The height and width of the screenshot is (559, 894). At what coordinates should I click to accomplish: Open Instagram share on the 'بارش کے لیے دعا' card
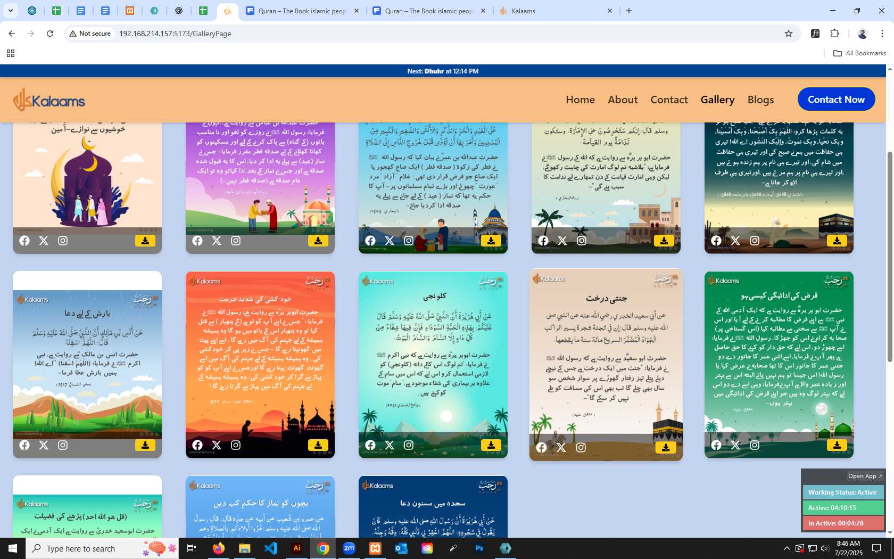(x=63, y=445)
